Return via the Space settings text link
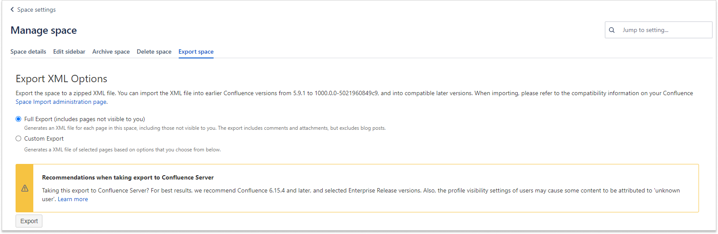Image resolution: width=718 pixels, height=234 pixels. pyautogui.click(x=36, y=10)
